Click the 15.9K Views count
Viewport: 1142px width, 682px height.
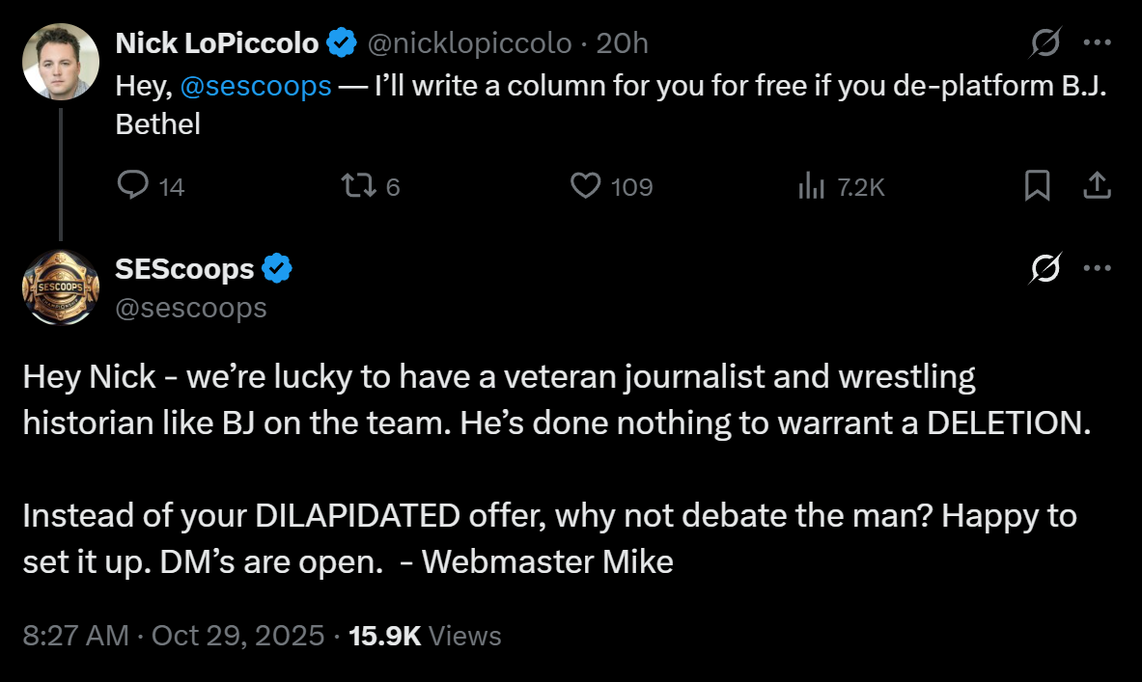click(426, 636)
